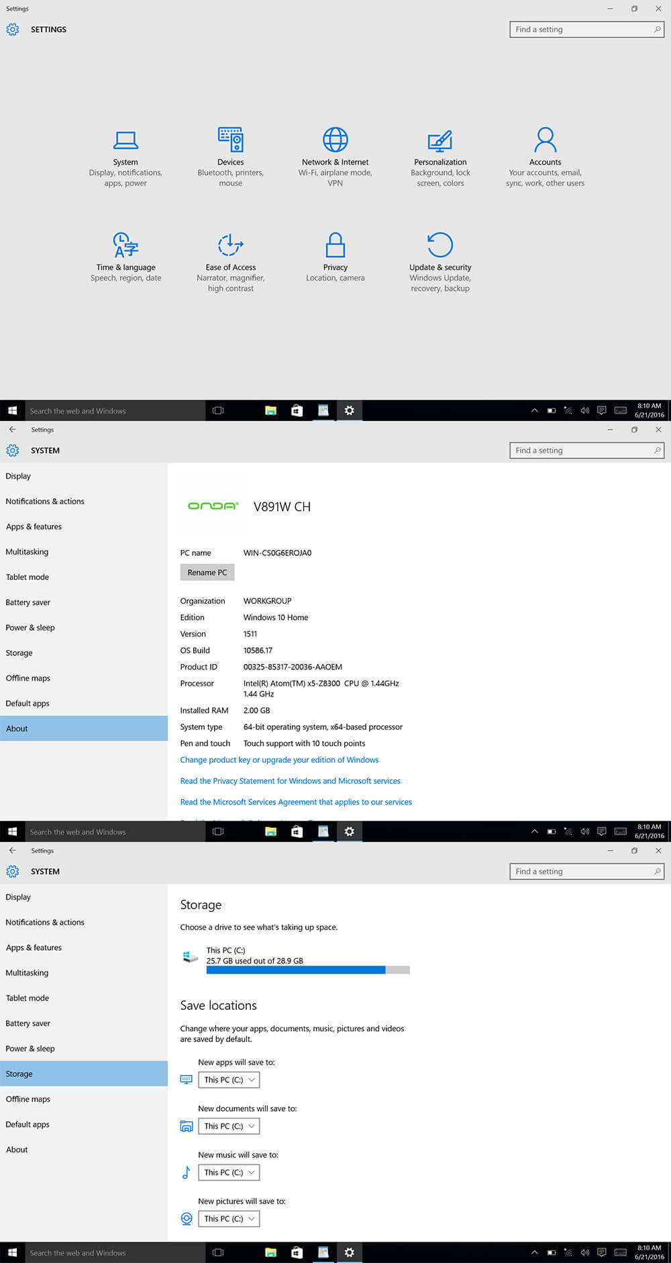The height and width of the screenshot is (1263, 671).
Task: Click the This PC (C:) storage usage bar
Action: 308,970
